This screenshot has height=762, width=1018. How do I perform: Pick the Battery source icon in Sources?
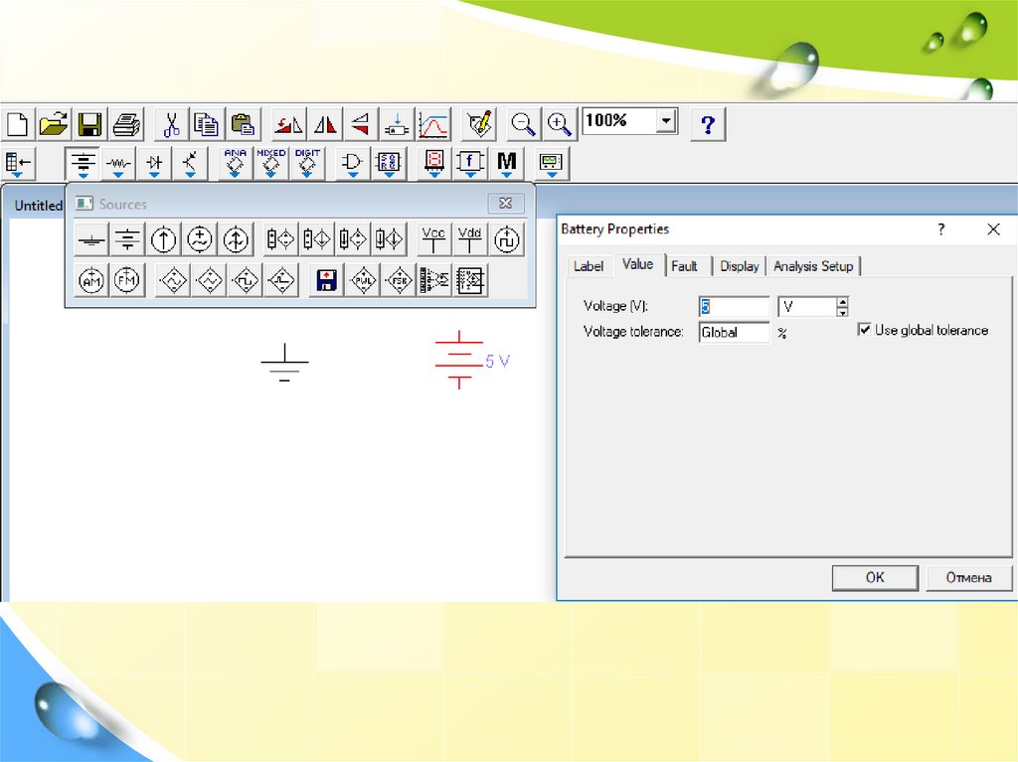pyautogui.click(x=127, y=239)
